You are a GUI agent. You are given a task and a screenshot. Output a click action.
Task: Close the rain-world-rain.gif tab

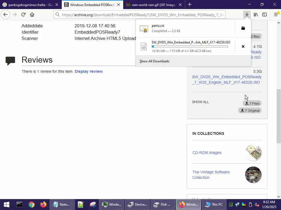[180, 5]
